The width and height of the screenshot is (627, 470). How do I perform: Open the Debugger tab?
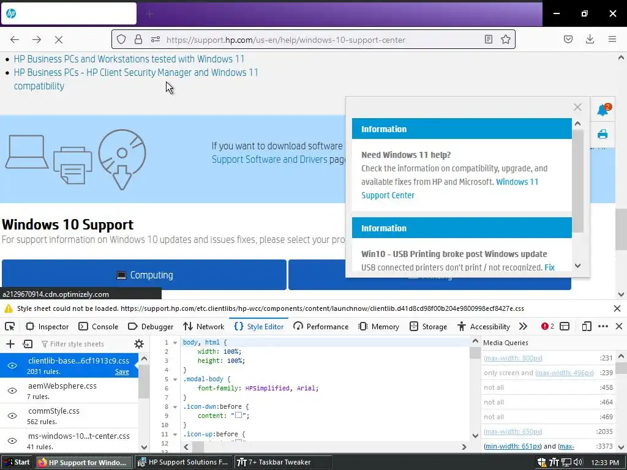151,327
